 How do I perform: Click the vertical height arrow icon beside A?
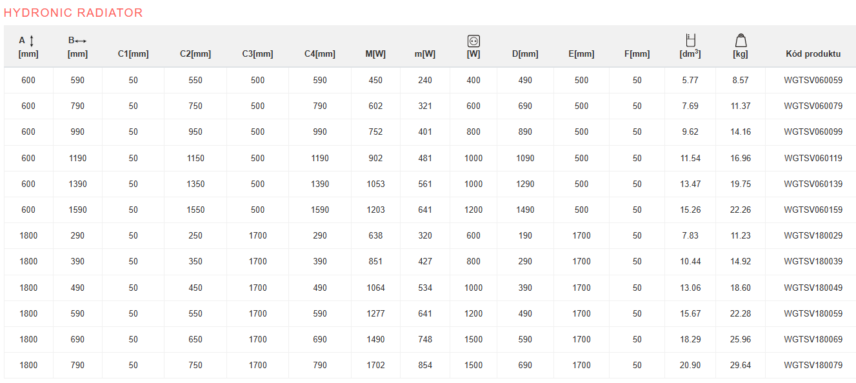click(x=32, y=41)
